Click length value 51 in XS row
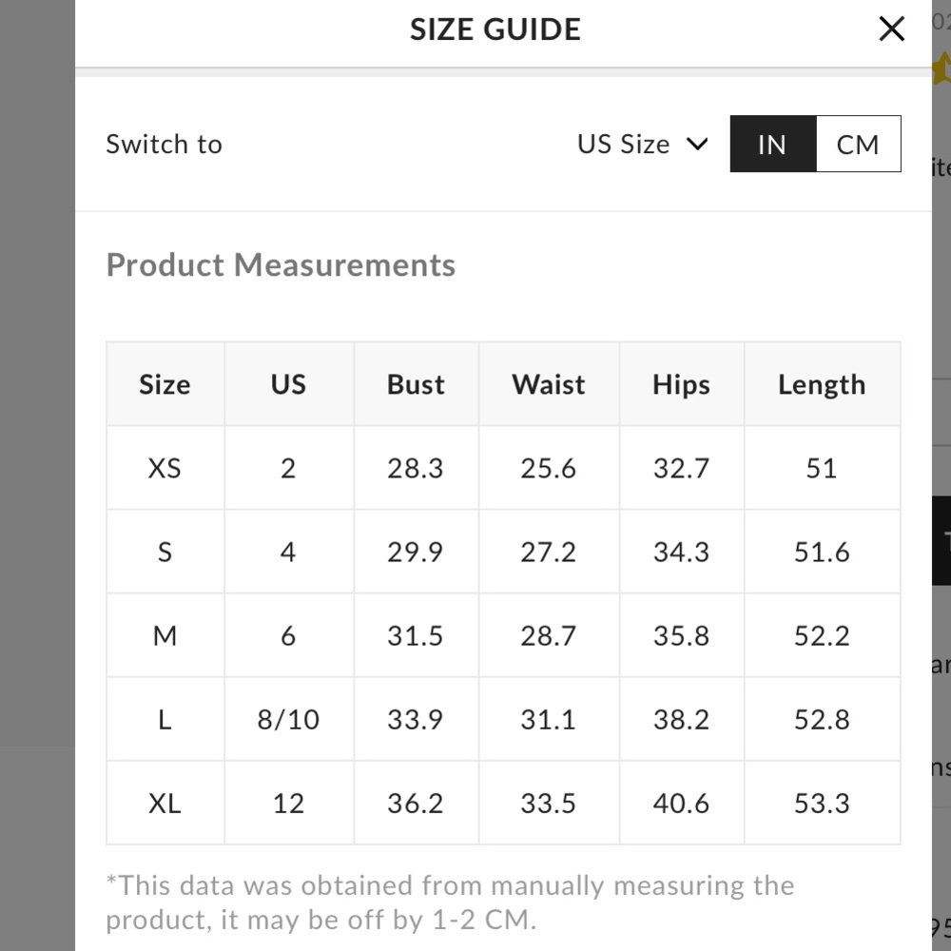Viewport: 951px width, 951px height. [823, 468]
